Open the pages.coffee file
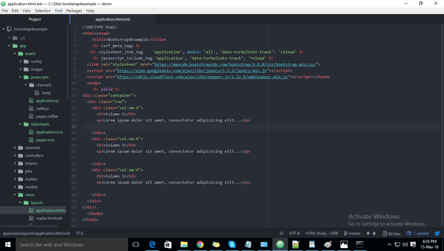Image resolution: width=444 pixels, height=251 pixels. [47, 116]
